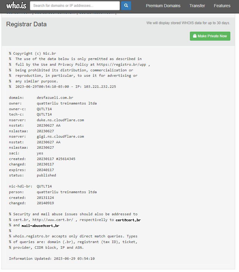Click the Information Updated timestamp line
The image size is (239, 272).
(x=52, y=259)
